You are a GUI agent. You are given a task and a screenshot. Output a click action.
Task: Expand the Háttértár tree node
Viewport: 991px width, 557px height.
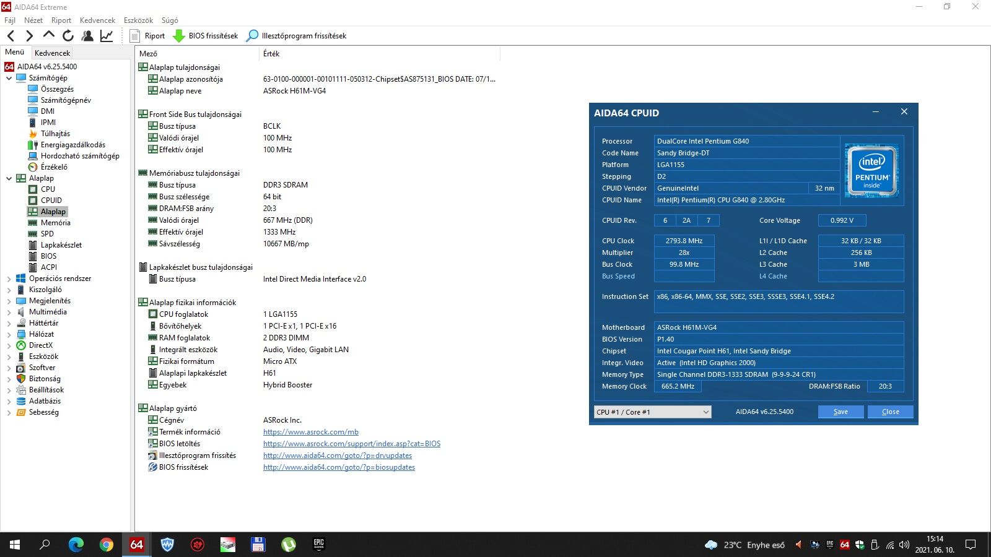pos(9,323)
